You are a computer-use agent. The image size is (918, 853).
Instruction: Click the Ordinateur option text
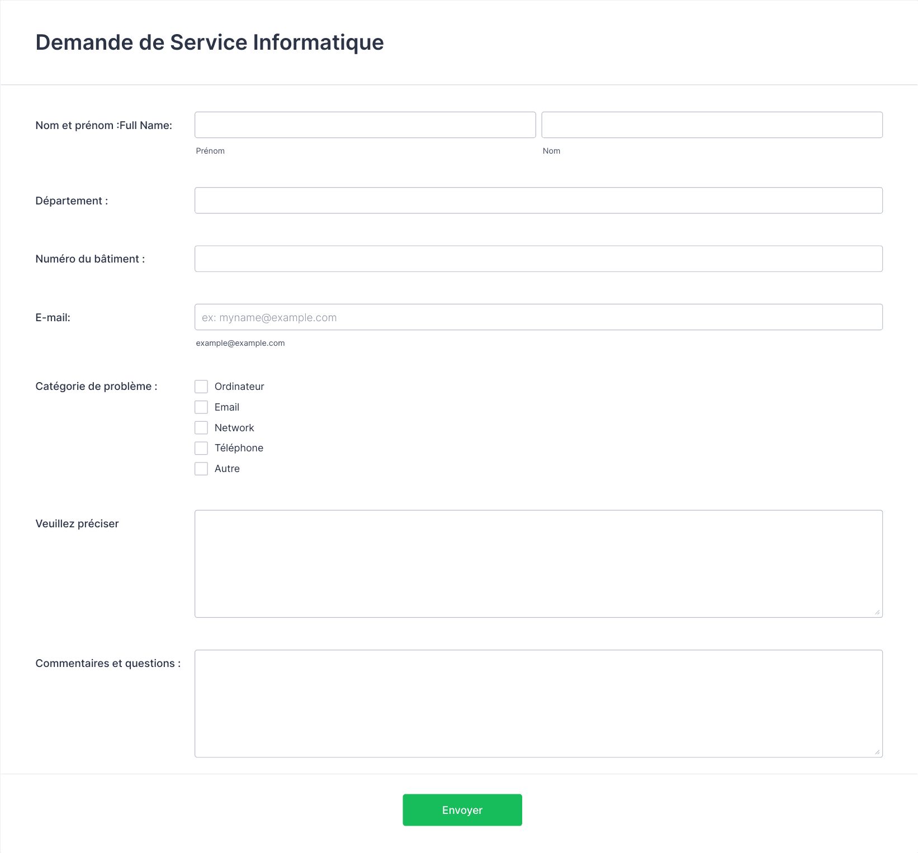239,387
